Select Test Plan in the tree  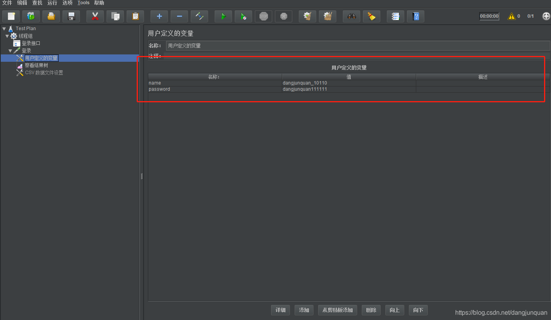(25, 29)
